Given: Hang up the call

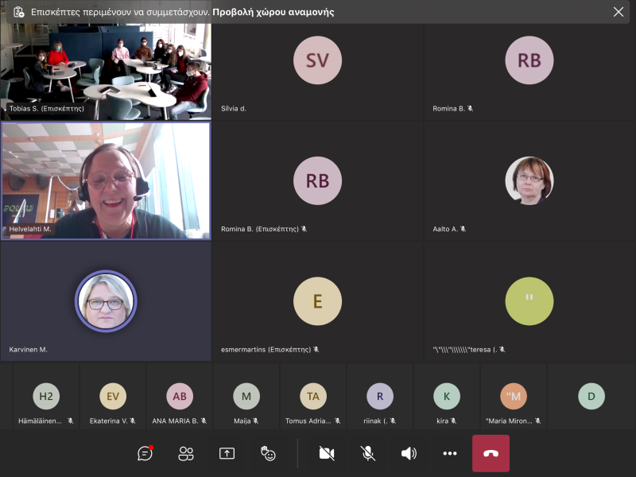Looking at the screenshot, I should tap(491, 453).
